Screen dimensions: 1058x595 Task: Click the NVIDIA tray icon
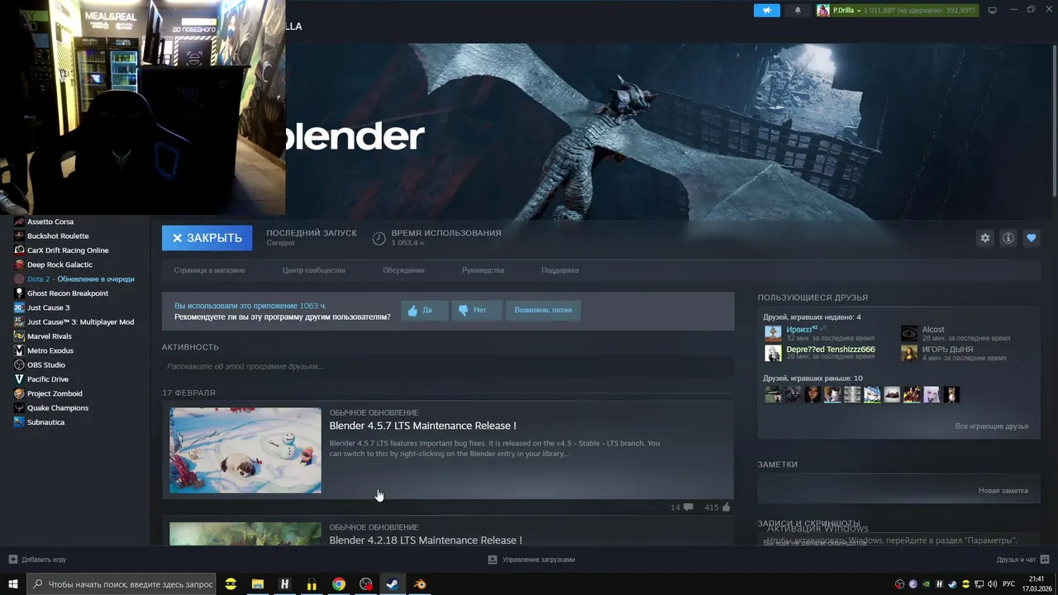tap(926, 584)
